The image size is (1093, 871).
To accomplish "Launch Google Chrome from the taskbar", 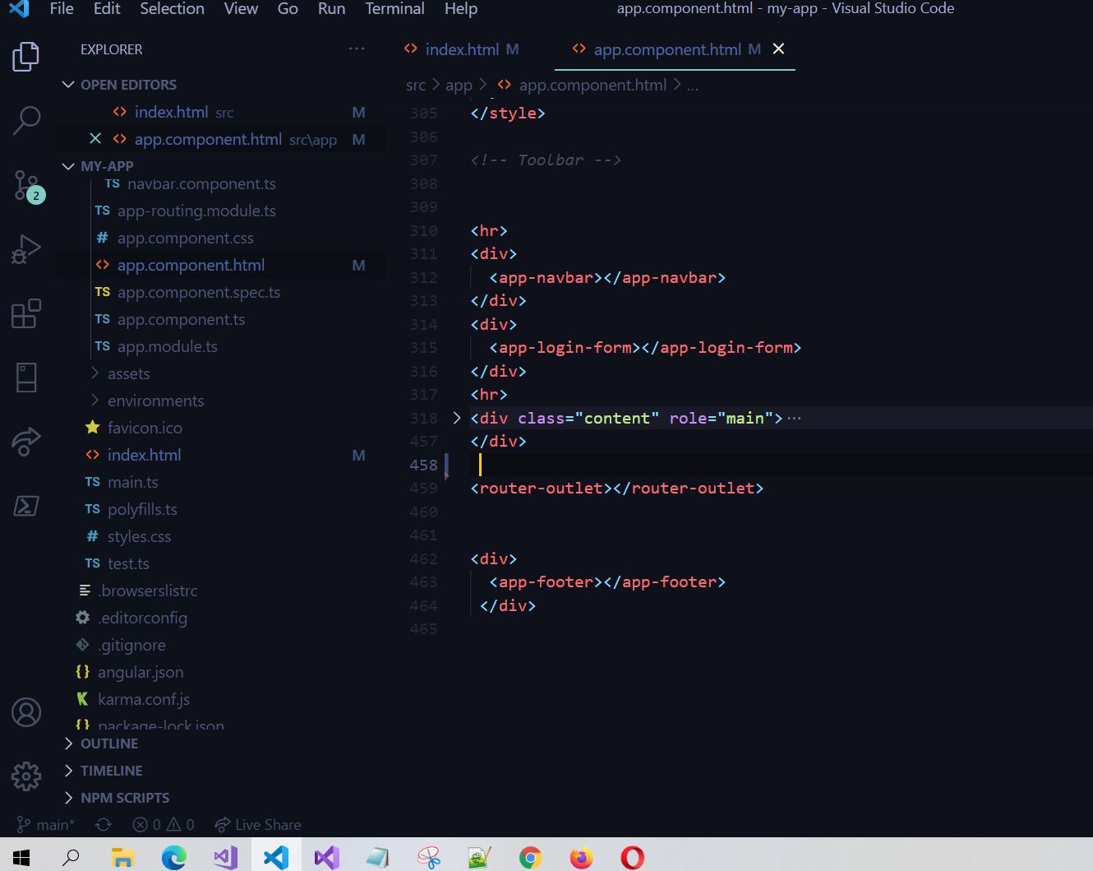I will pos(529,857).
